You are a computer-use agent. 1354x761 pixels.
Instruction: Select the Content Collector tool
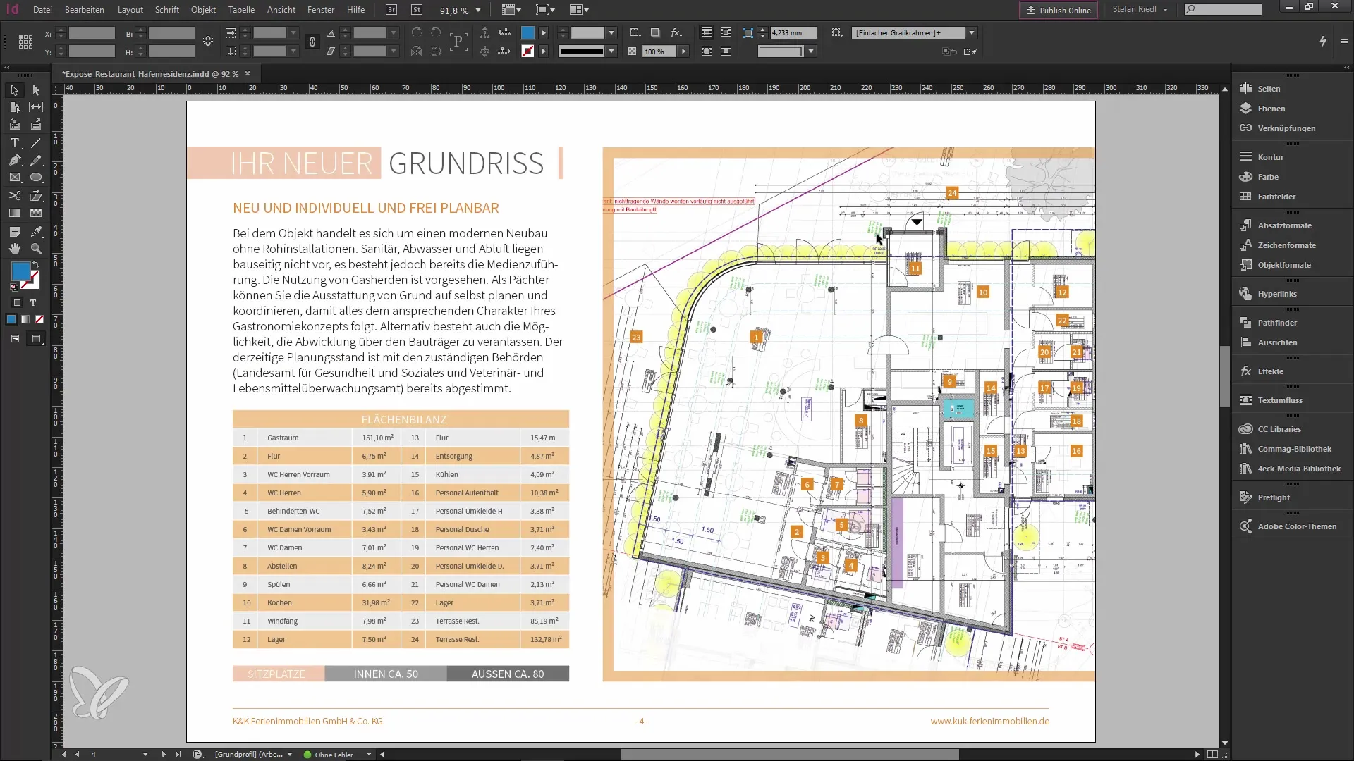pos(15,125)
